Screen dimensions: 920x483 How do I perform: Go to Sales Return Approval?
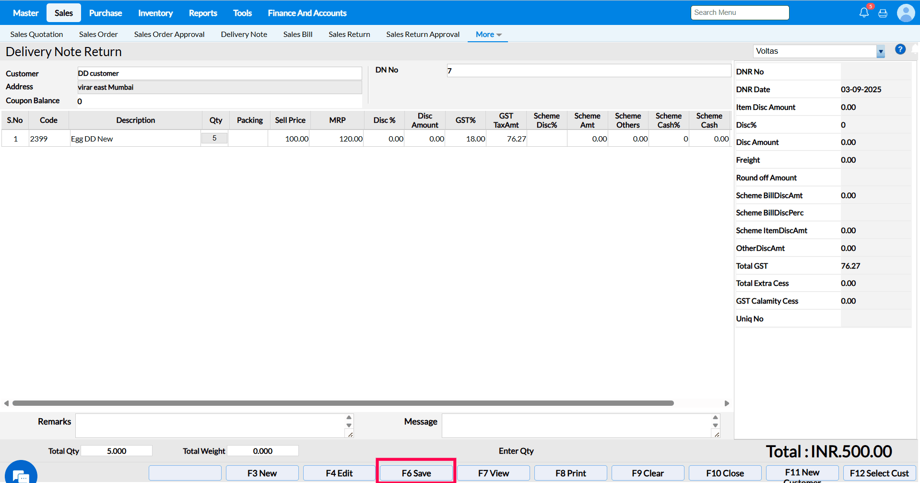click(x=423, y=35)
